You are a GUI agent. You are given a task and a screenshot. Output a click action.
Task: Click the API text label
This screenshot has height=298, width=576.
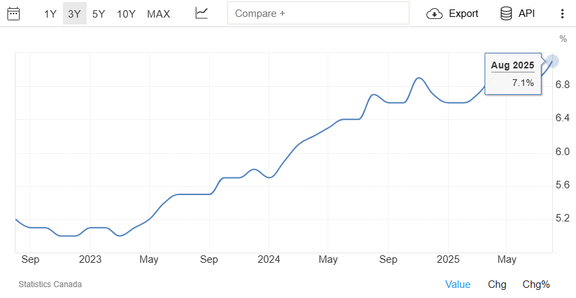(527, 14)
